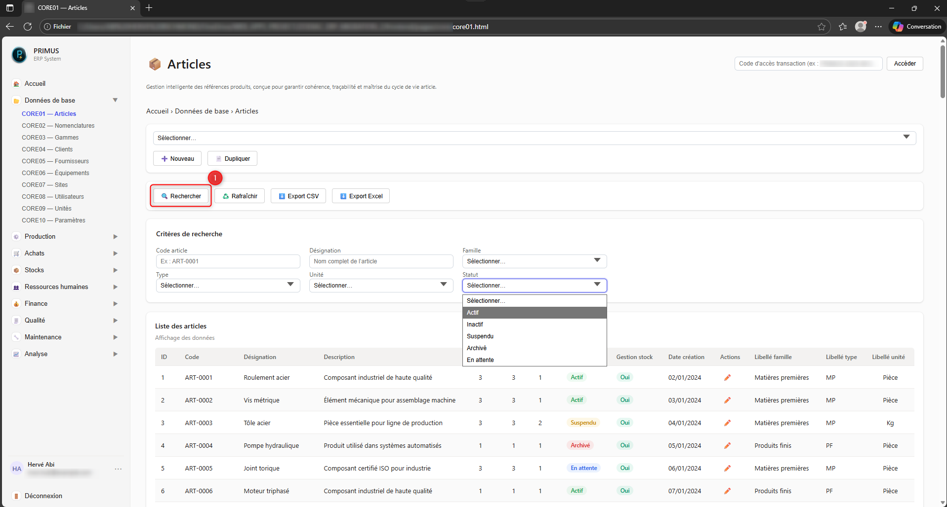Click the edit pencil icon for ART-0004
This screenshot has width=947, height=507.
(727, 446)
